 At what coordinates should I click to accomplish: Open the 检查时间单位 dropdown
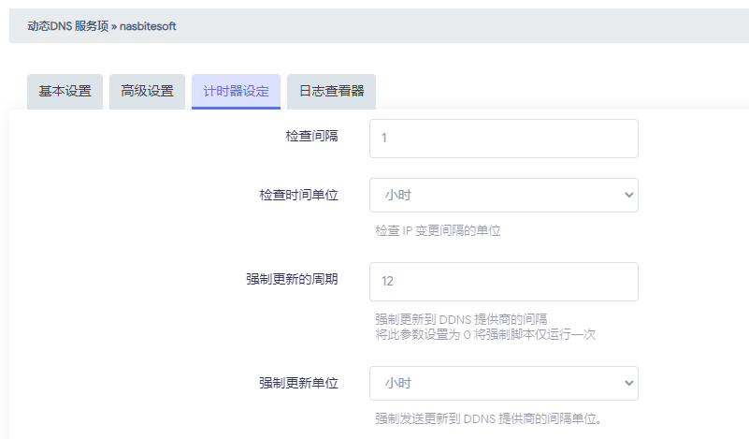(x=504, y=195)
